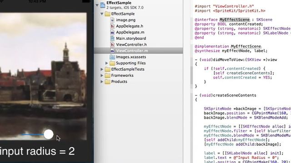Click the blue slider track in simulator

(33, 134)
